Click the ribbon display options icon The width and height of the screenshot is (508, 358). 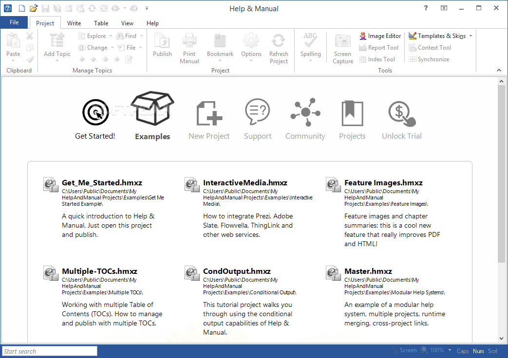click(x=444, y=8)
